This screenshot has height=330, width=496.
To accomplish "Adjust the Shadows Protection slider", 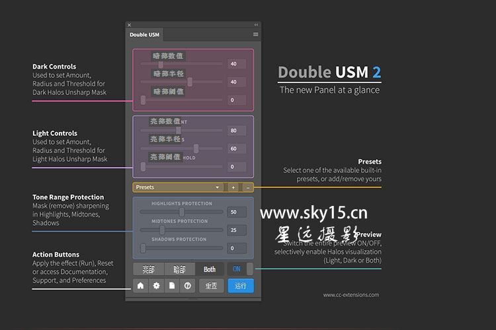I will click(182, 248).
